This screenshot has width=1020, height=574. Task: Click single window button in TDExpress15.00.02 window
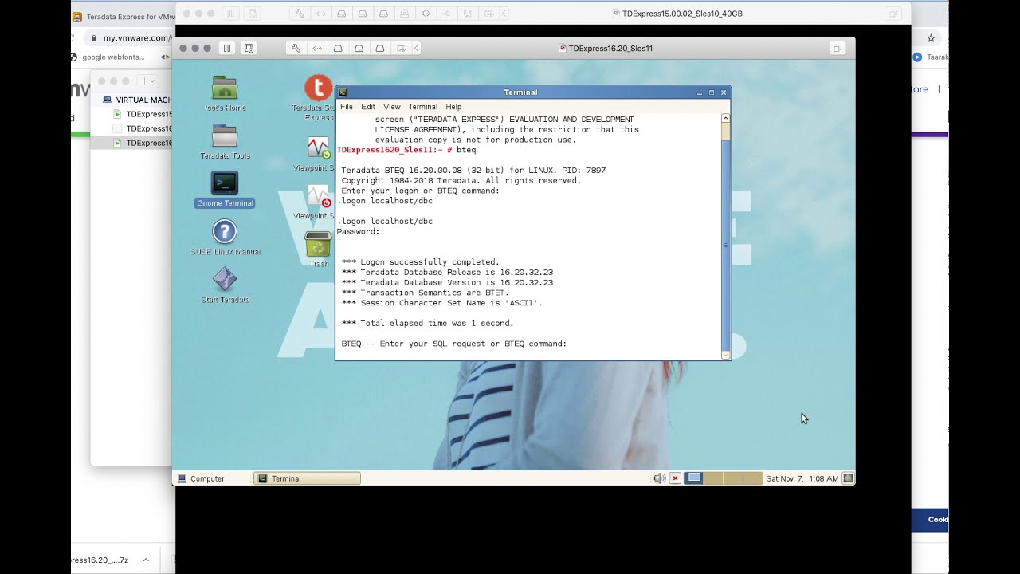point(893,14)
